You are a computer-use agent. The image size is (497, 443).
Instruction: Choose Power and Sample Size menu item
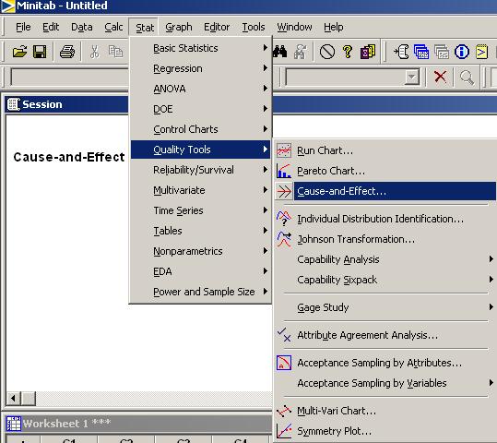click(x=201, y=292)
